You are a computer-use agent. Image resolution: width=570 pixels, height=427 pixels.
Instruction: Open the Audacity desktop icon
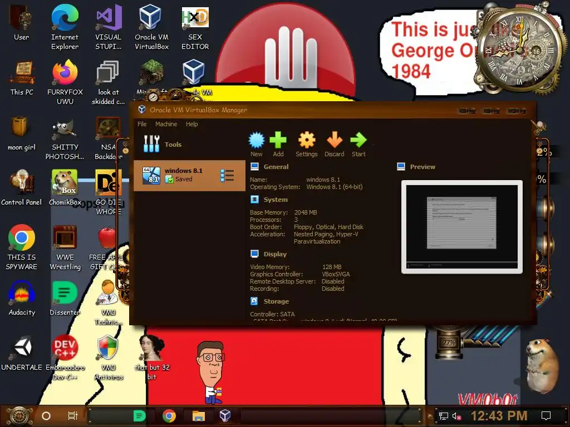(x=22, y=298)
